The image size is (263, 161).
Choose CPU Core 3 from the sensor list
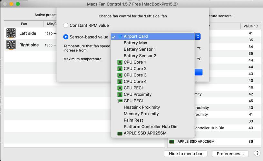point(135,75)
